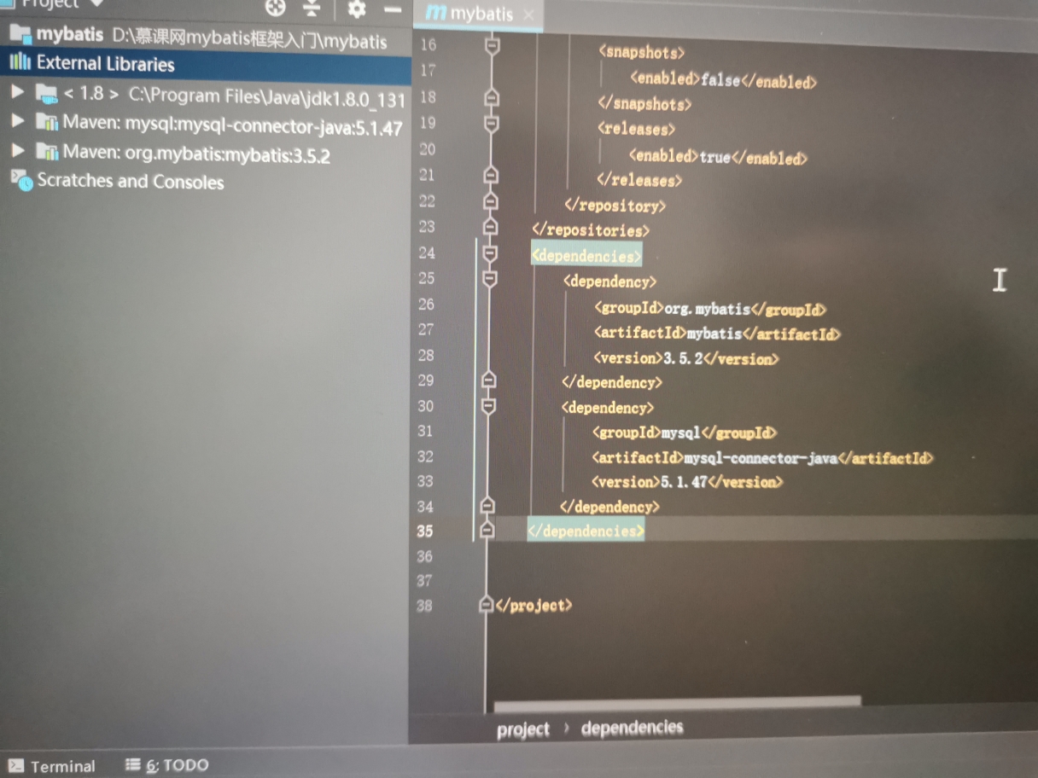This screenshot has height=778, width=1038.
Task: Click the External Libraries icon
Action: (20, 62)
